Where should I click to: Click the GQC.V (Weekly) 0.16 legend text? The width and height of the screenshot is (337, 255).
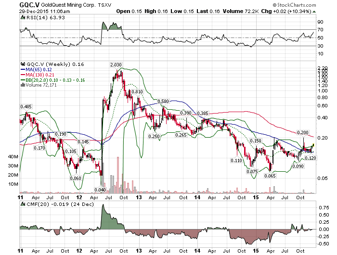click(55, 64)
